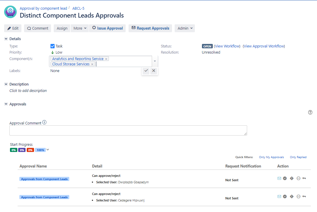Confirm the component edit with the checkmark button
317x212 pixels.
pyautogui.click(x=146, y=71)
